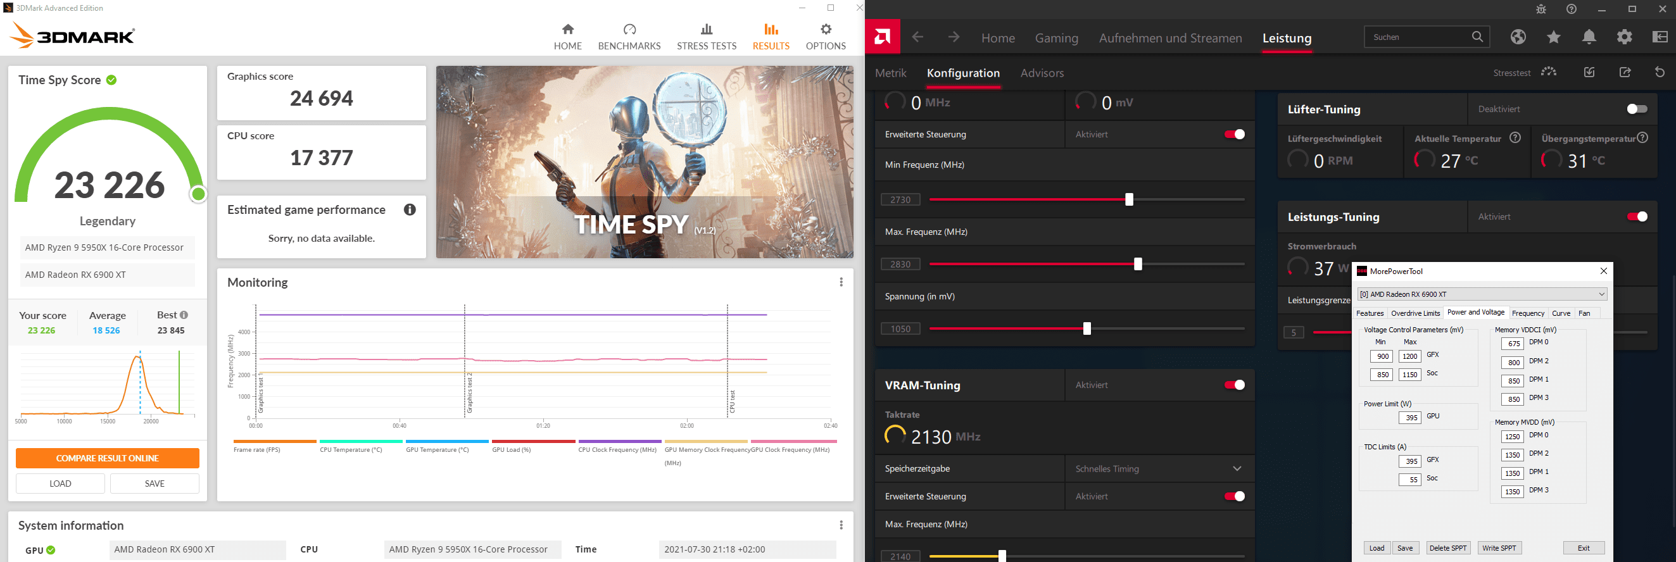The height and width of the screenshot is (562, 1676).
Task: Start the Stresstest gauge icon
Action: coord(1549,72)
